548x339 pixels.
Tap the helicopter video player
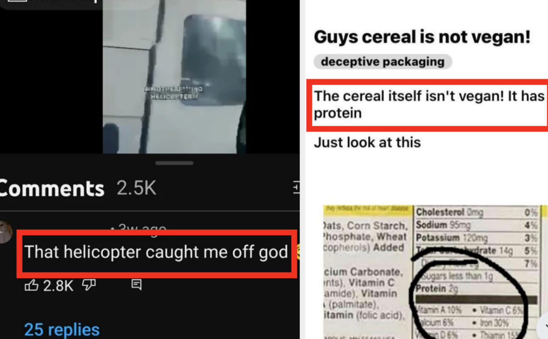pyautogui.click(x=174, y=77)
